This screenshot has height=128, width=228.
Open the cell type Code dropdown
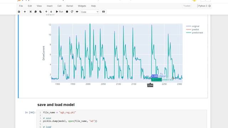(90, 12)
